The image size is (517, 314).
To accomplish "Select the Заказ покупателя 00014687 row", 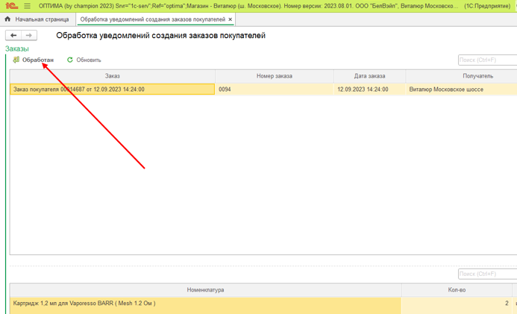I will [x=112, y=90].
